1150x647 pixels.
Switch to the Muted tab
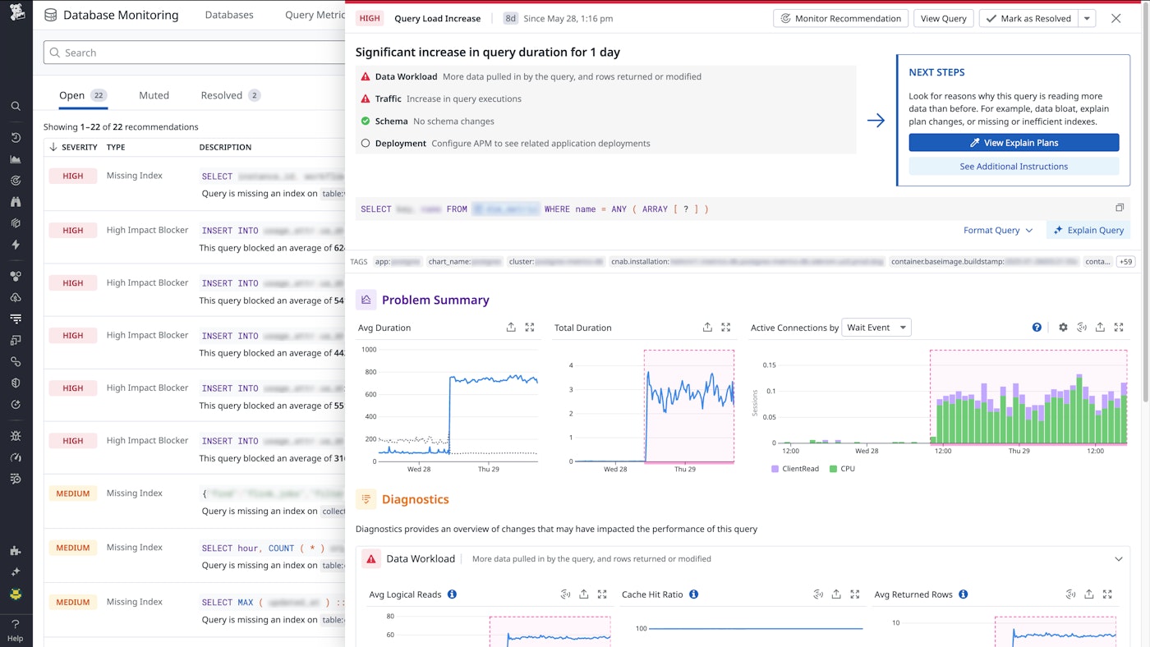point(154,95)
